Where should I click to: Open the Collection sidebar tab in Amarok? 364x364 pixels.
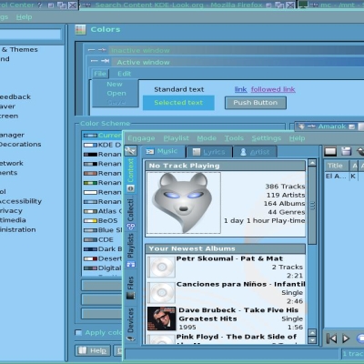click(x=130, y=214)
